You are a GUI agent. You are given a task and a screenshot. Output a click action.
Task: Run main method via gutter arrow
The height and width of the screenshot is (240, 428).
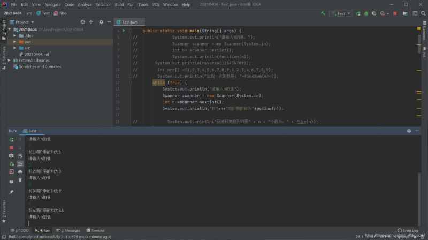(x=124, y=31)
